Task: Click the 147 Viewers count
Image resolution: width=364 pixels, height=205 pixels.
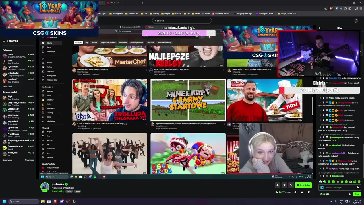Action: tap(284, 192)
